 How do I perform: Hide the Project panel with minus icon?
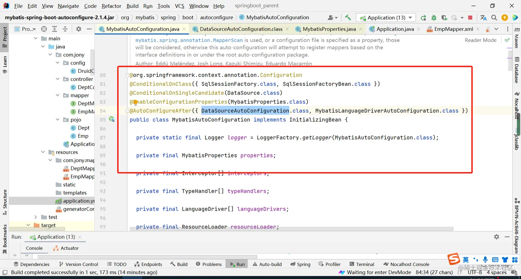point(89,29)
